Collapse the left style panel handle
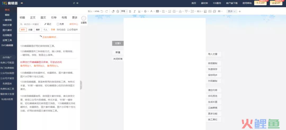This screenshot has height=130, width=286. click(81, 85)
